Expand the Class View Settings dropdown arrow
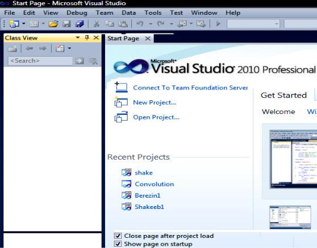Viewport: 317px width, 248px height. (69, 48)
